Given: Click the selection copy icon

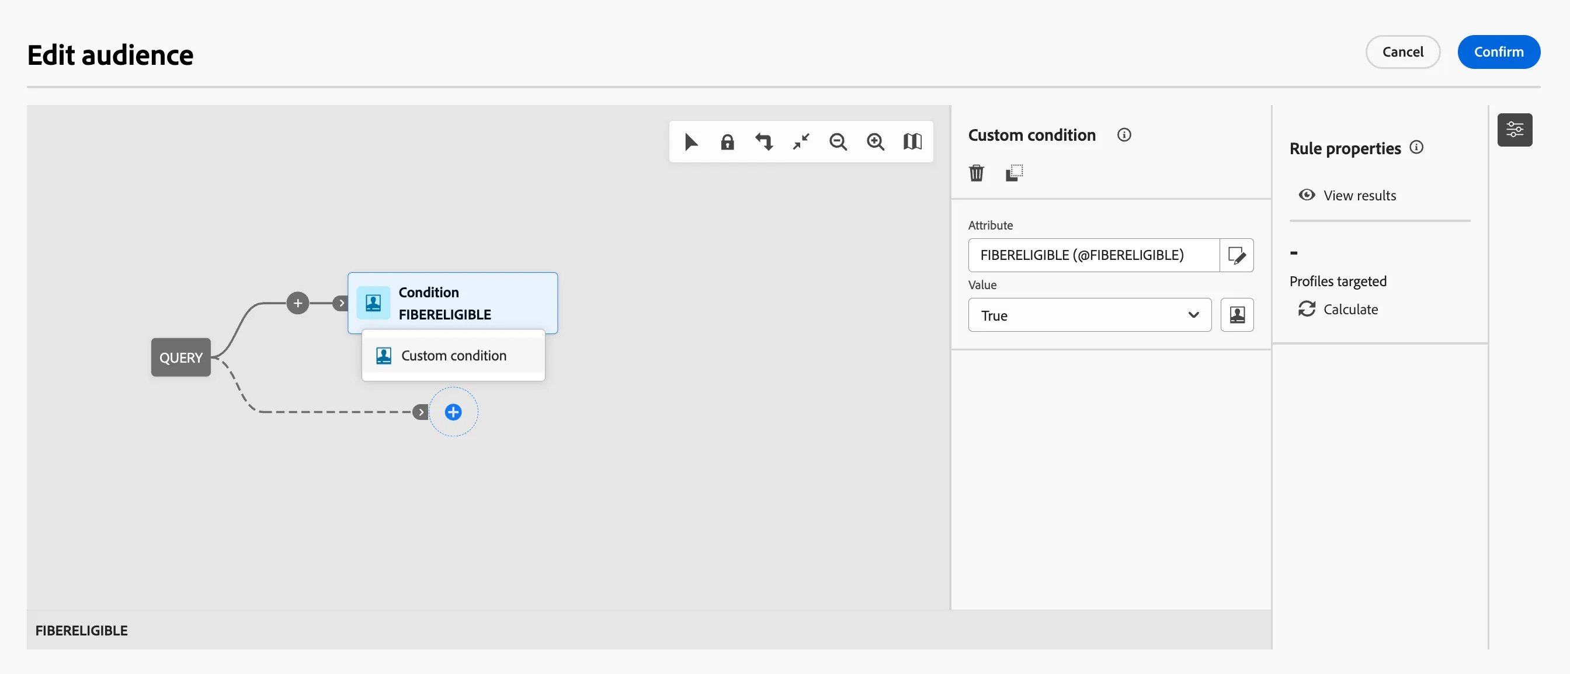Looking at the screenshot, I should (1014, 173).
